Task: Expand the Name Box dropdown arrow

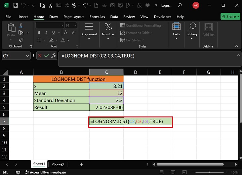Action: coord(28,56)
